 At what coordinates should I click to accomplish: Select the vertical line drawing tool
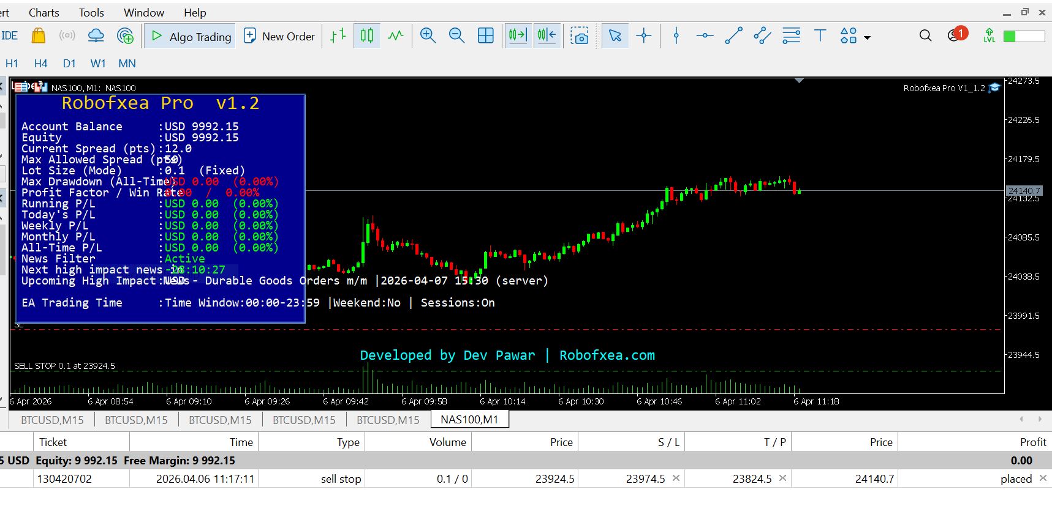click(x=676, y=36)
